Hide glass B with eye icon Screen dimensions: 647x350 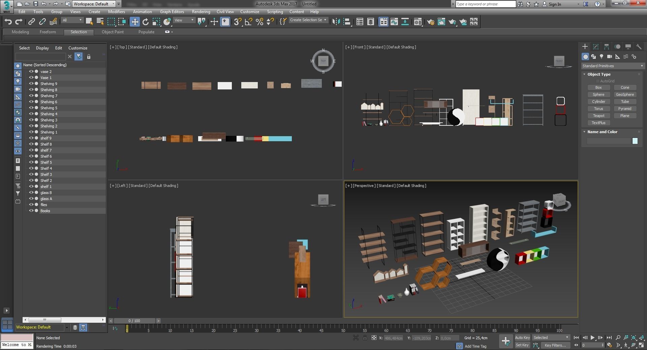click(31, 193)
